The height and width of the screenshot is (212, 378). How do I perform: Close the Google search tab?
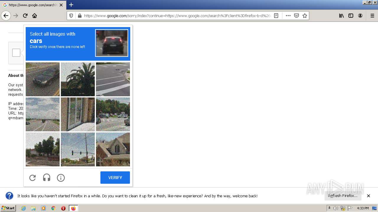(61, 5)
